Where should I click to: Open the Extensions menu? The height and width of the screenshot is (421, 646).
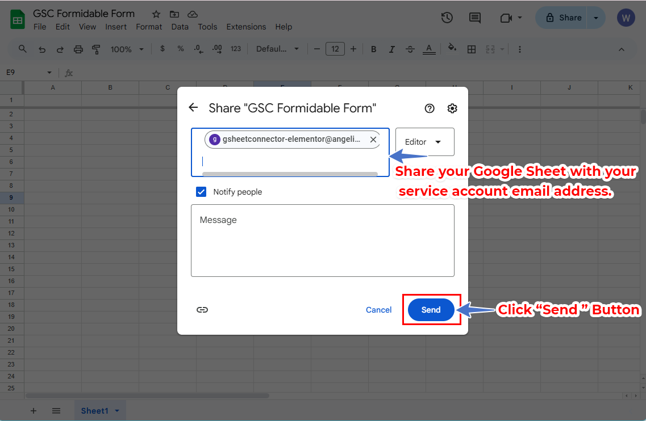click(x=246, y=27)
